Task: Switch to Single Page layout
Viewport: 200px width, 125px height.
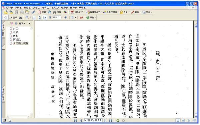Action: click(178, 120)
